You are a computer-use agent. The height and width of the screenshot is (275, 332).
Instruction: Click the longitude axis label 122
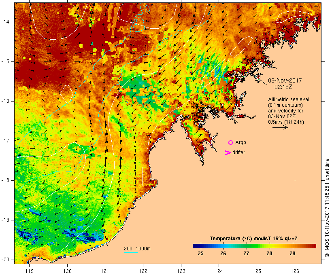[x=143, y=271]
